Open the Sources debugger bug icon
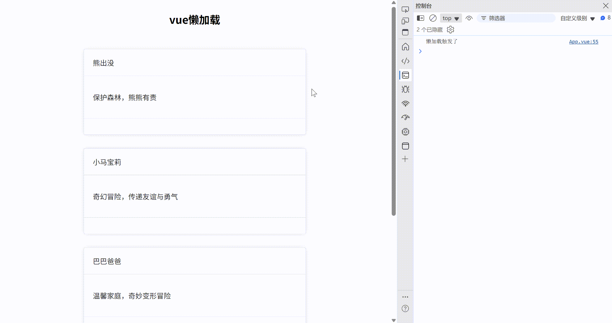Image resolution: width=612 pixels, height=323 pixels. (x=405, y=89)
